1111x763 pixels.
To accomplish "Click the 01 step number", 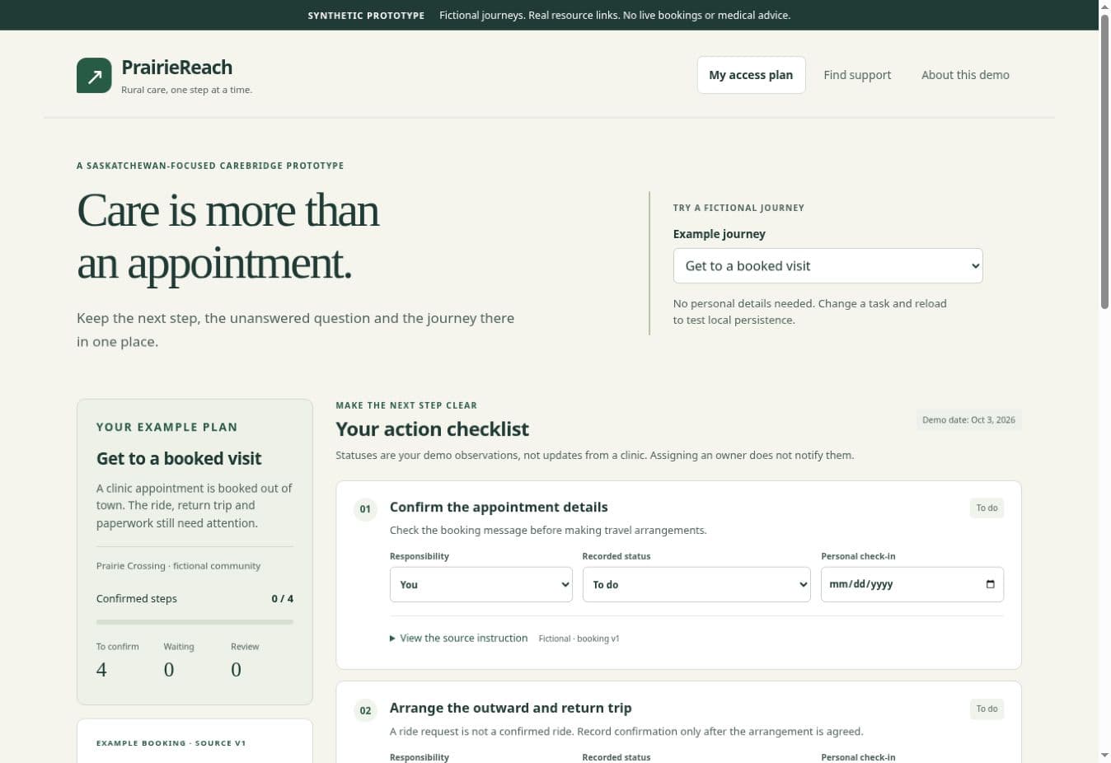I will (x=365, y=509).
